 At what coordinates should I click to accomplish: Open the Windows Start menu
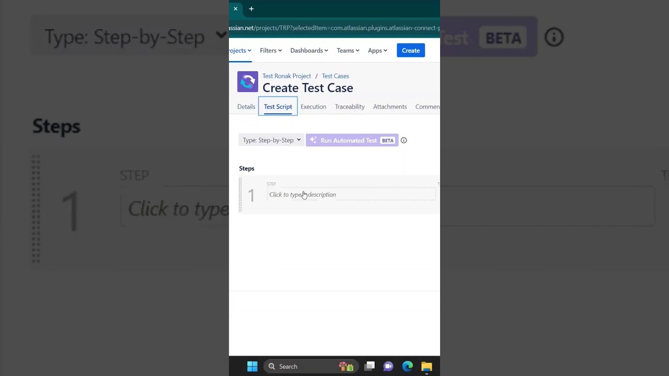[252, 367]
